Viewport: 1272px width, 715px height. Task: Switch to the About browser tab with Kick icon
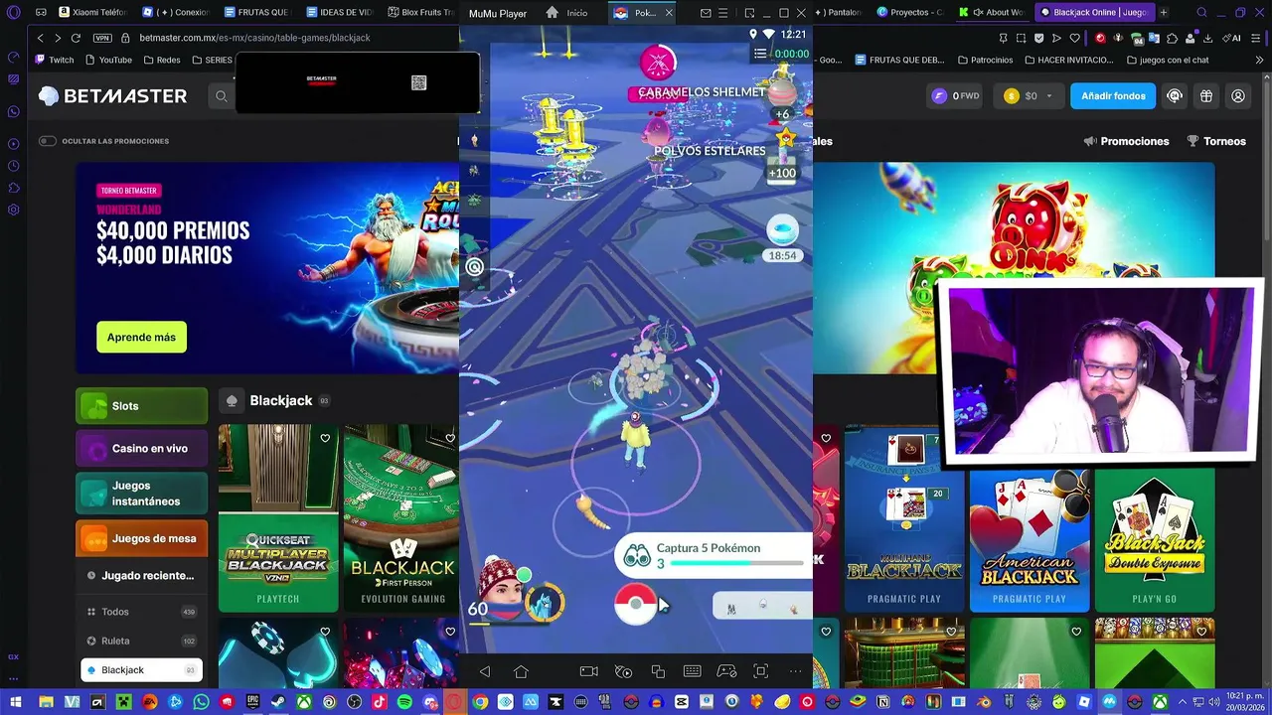(991, 13)
